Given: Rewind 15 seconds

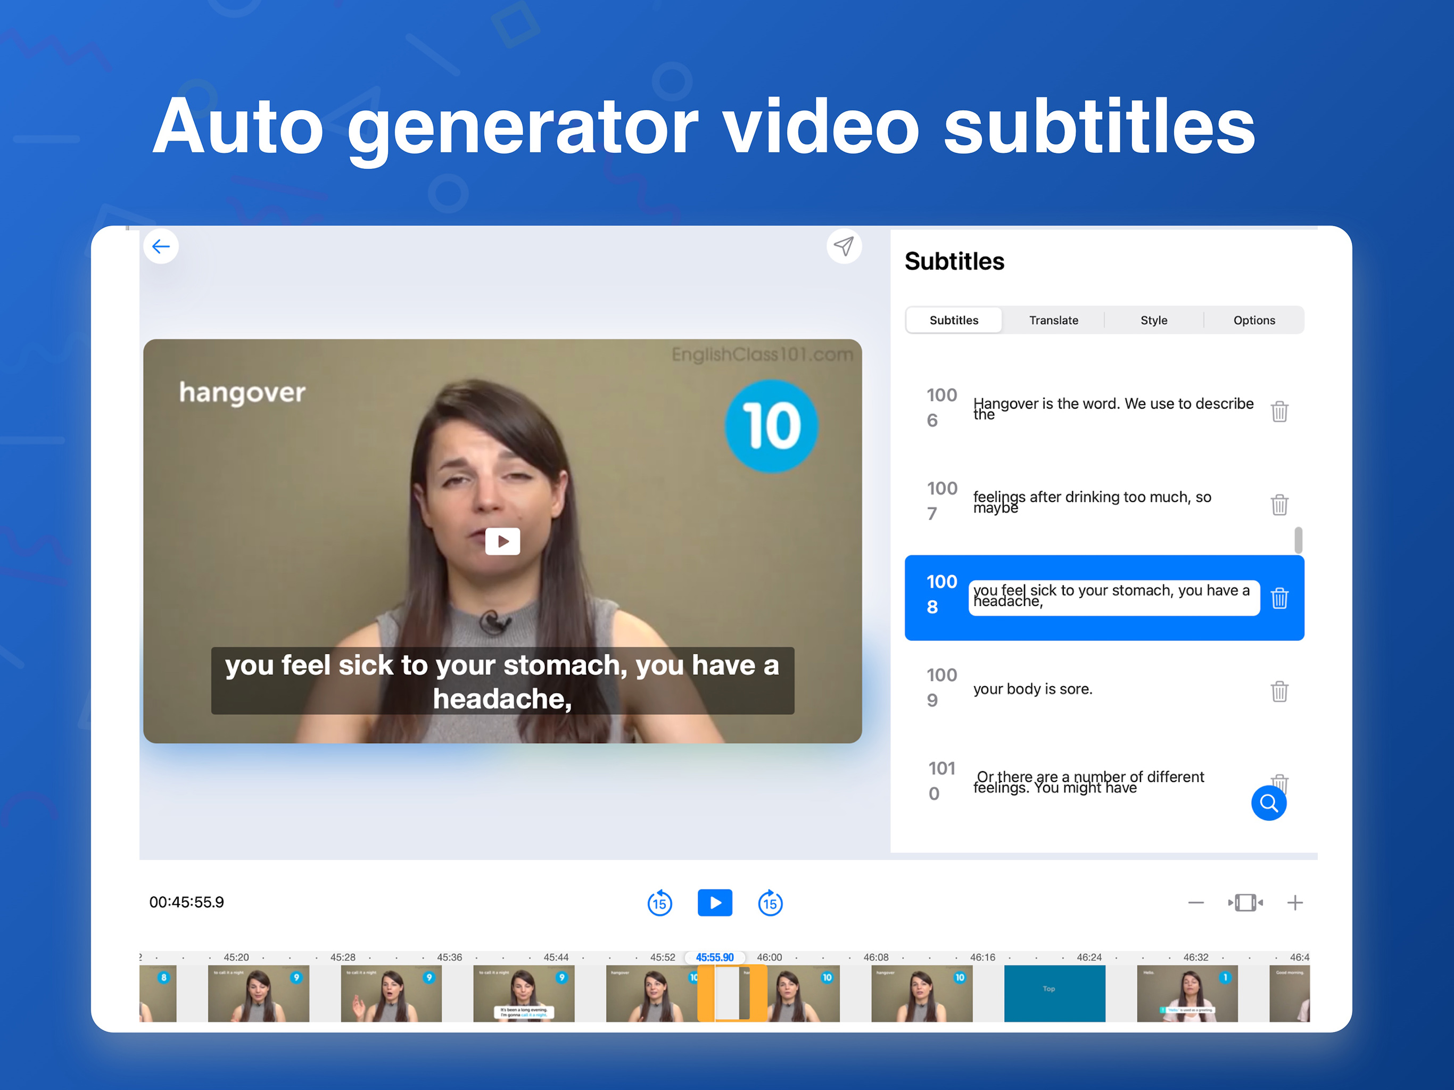Looking at the screenshot, I should coord(659,903).
